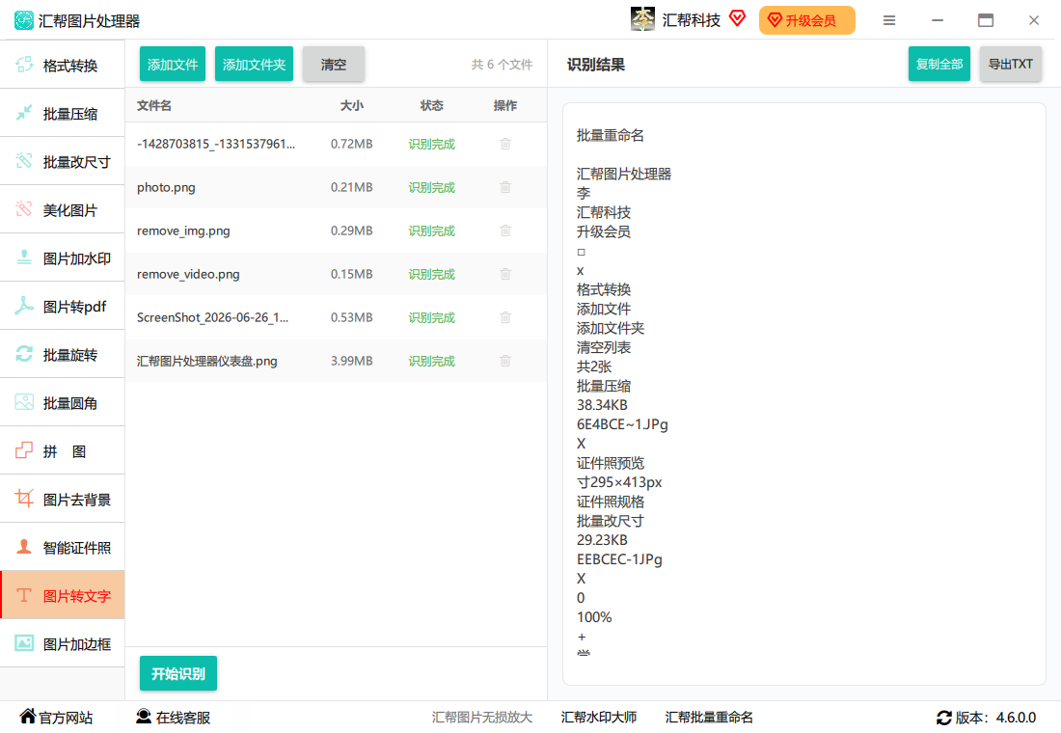
Task: Click the 图片去背景 crop icon
Action: (24, 499)
